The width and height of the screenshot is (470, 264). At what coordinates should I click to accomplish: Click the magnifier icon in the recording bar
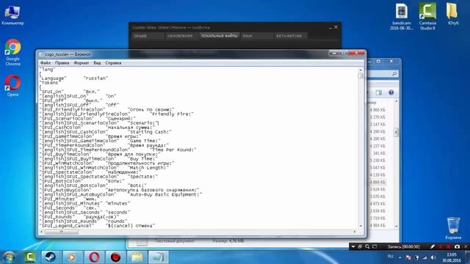tap(367, 246)
